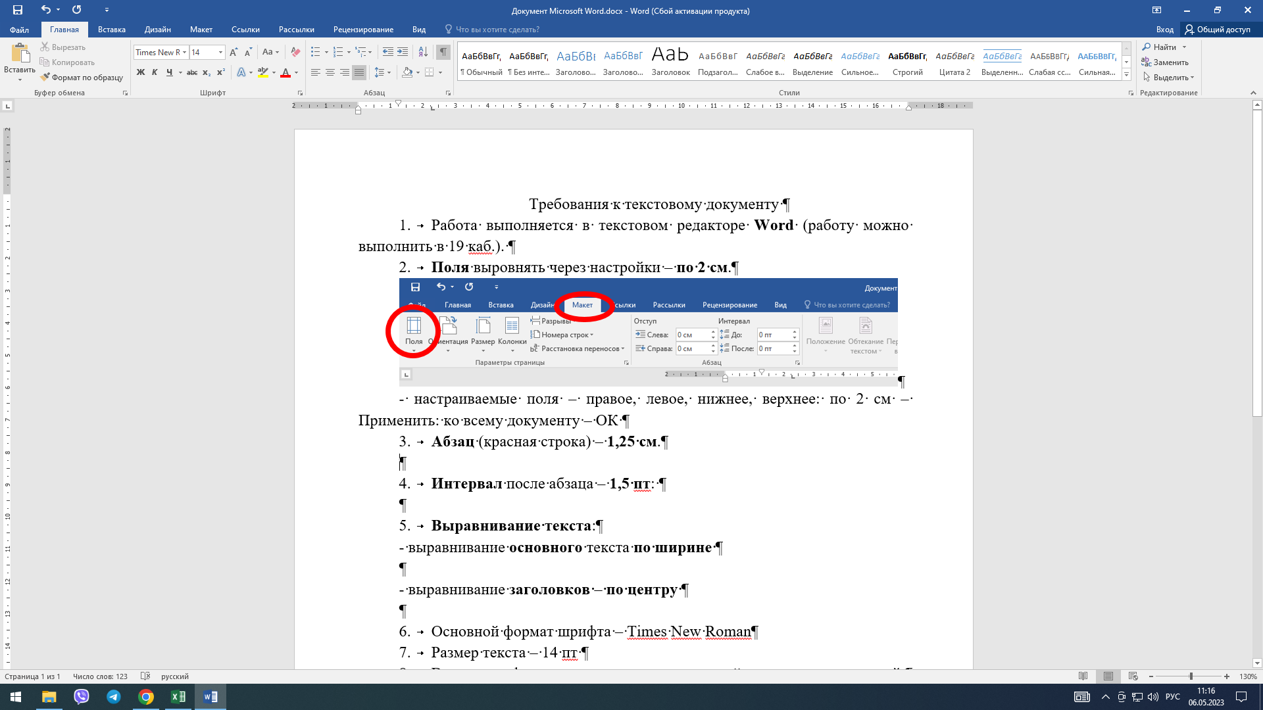The height and width of the screenshot is (710, 1263).
Task: Apply shading fill bucket
Action: tap(407, 72)
